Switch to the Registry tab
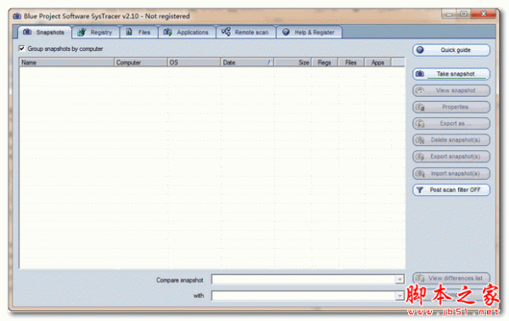Screen dimensions: 509x321 coord(95,32)
